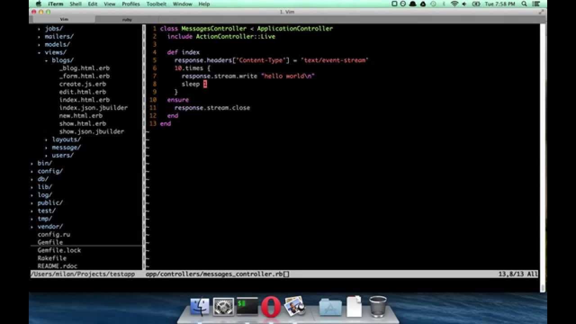Image resolution: width=576 pixels, height=324 pixels.
Task: Click the square status icon in menu bar
Action: coord(394,4)
